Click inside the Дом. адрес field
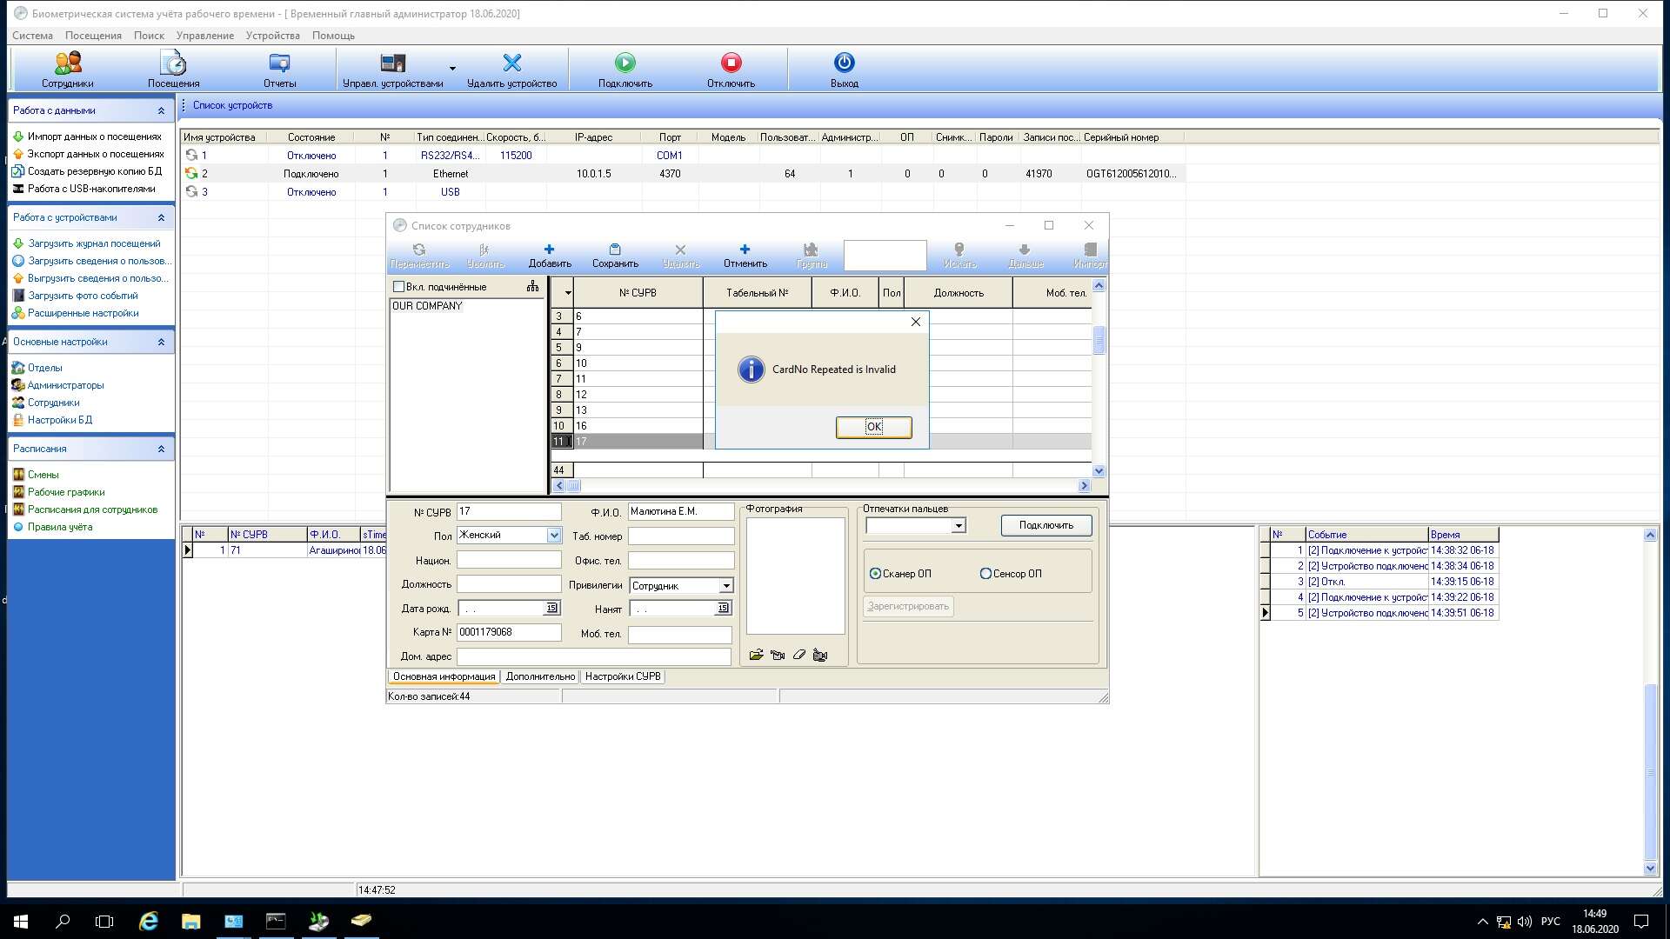 click(593, 656)
